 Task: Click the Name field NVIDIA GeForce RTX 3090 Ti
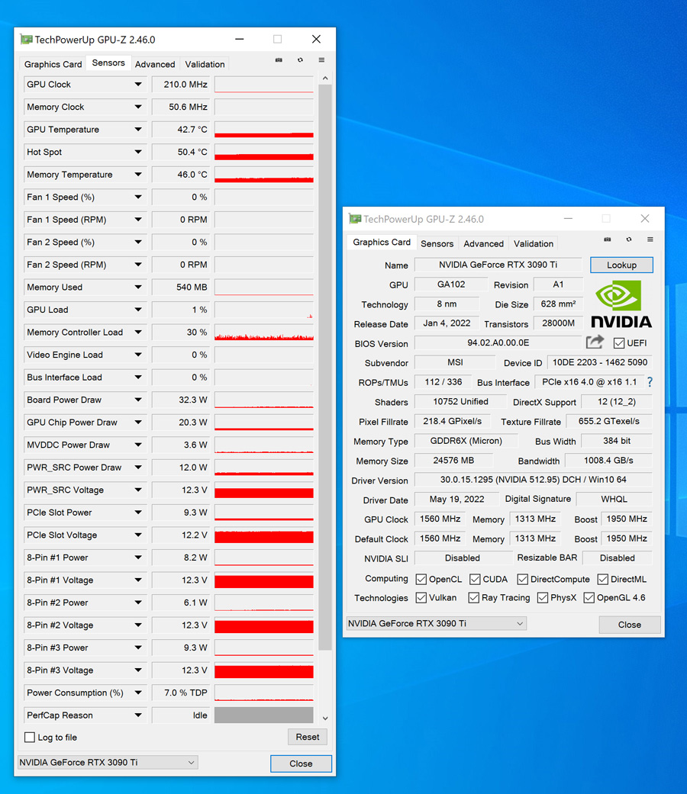498,265
